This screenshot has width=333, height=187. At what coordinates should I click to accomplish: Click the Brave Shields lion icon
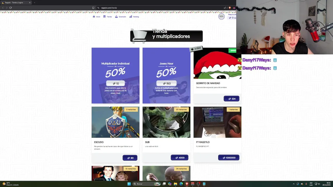click(x=229, y=8)
